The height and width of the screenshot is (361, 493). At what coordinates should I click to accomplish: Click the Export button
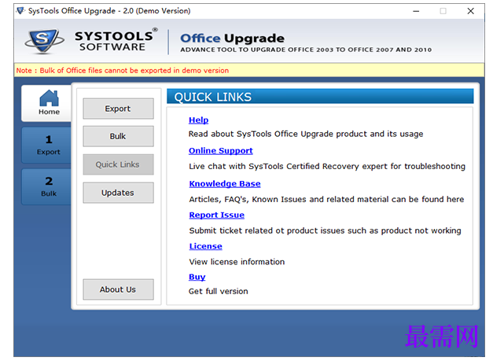118,109
